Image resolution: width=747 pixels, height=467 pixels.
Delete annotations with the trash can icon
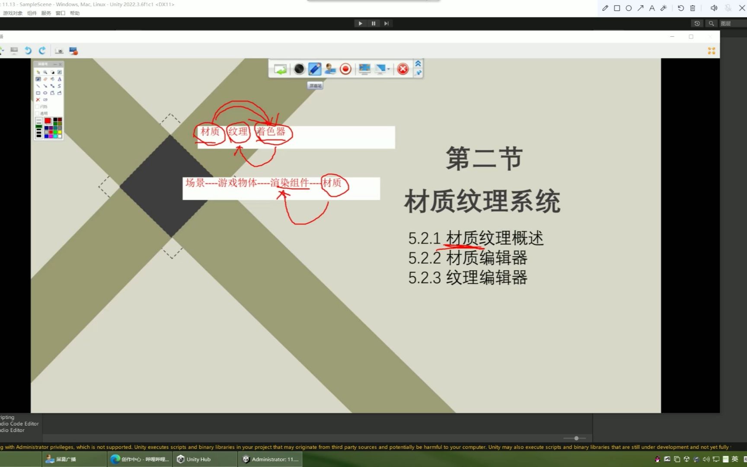[693, 8]
